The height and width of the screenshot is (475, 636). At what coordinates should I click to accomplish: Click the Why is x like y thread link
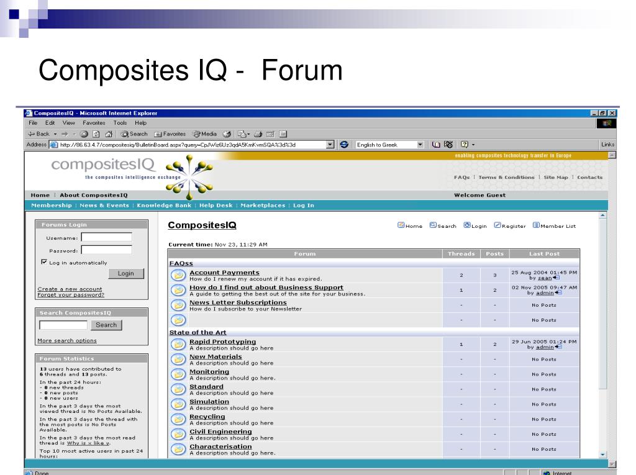click(x=88, y=443)
